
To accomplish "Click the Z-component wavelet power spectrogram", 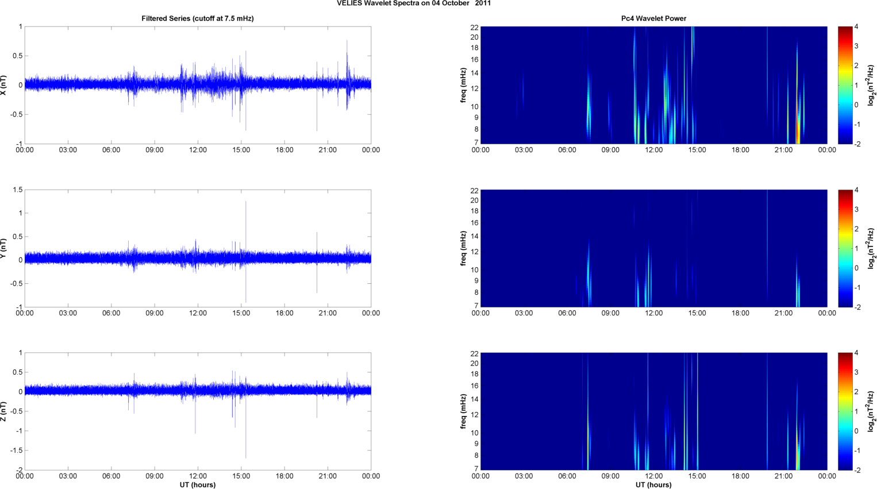I will tap(653, 411).
